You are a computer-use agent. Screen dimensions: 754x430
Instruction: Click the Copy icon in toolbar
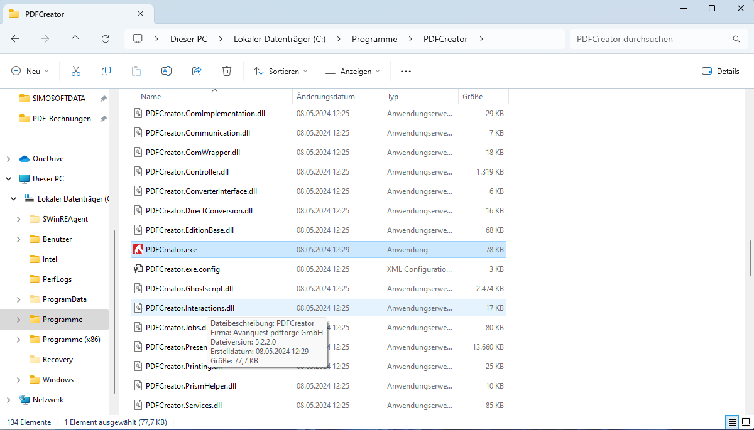(x=106, y=72)
